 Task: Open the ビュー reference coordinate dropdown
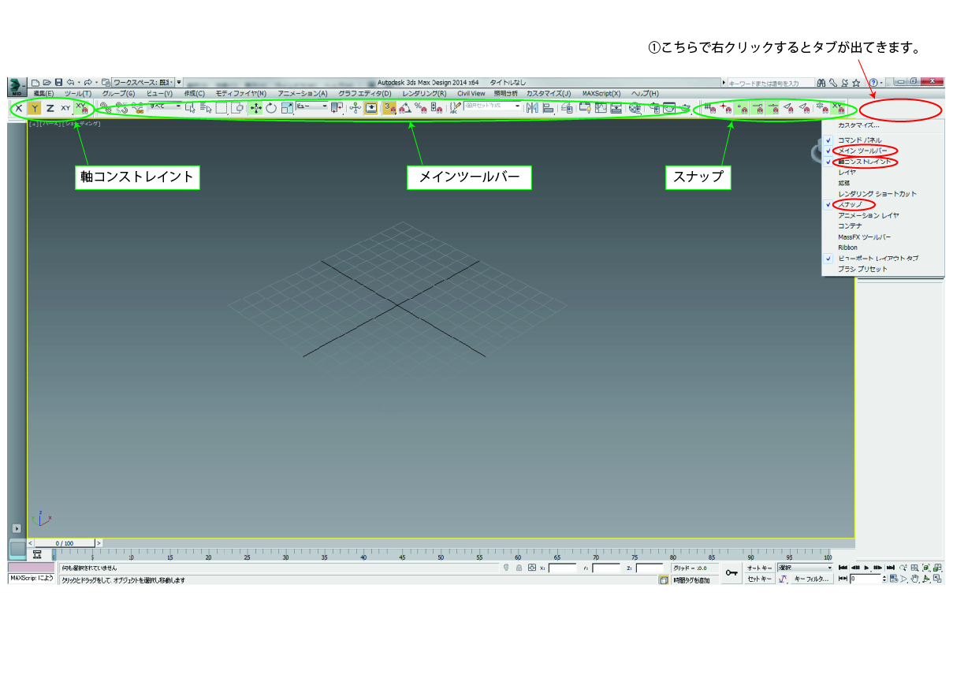(x=312, y=106)
